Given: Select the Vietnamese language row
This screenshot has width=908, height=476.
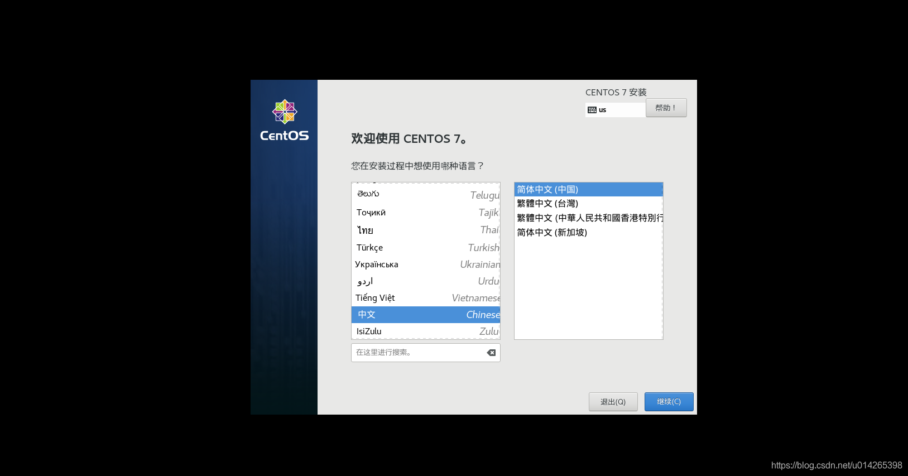Looking at the screenshot, I should [x=426, y=298].
